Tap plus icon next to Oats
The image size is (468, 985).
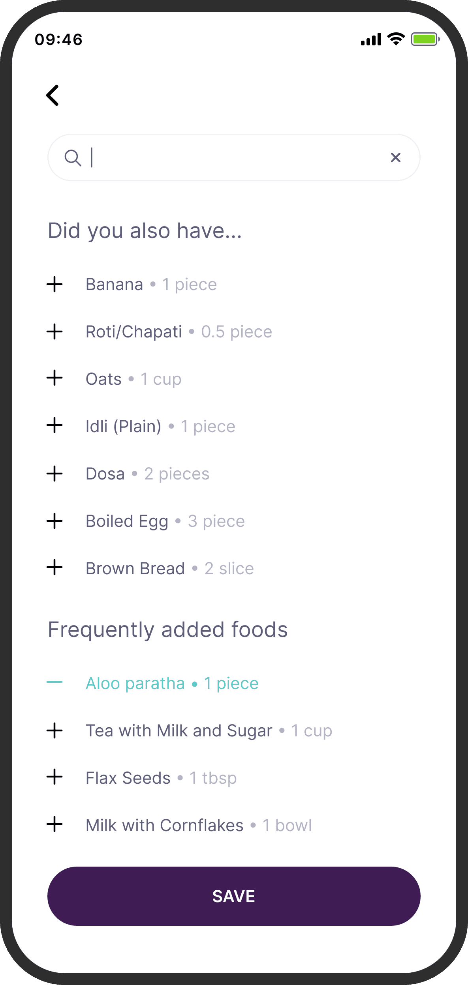tap(55, 378)
